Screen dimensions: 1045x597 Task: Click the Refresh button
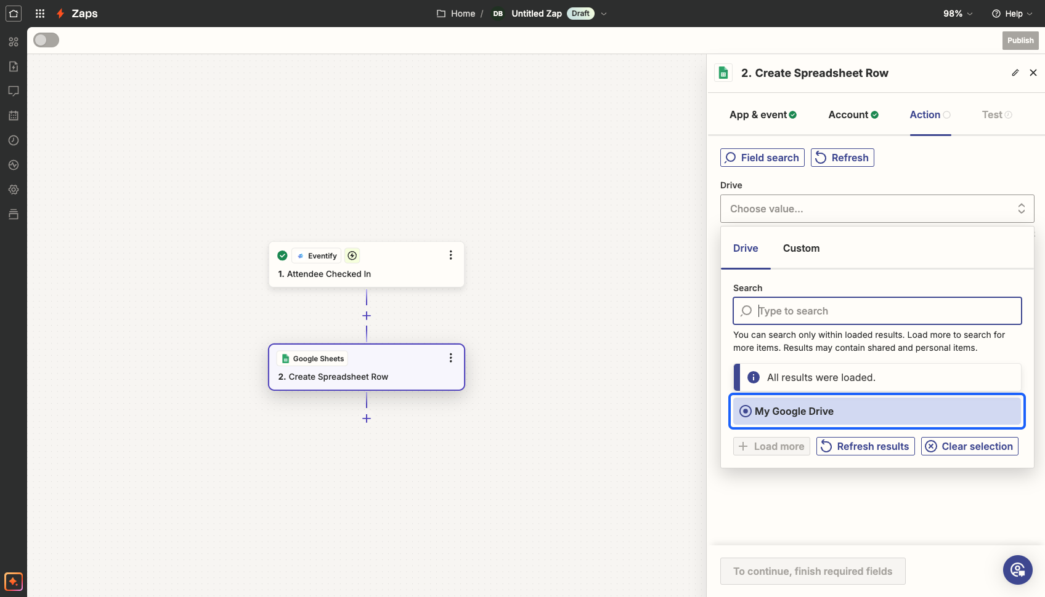[842, 158]
